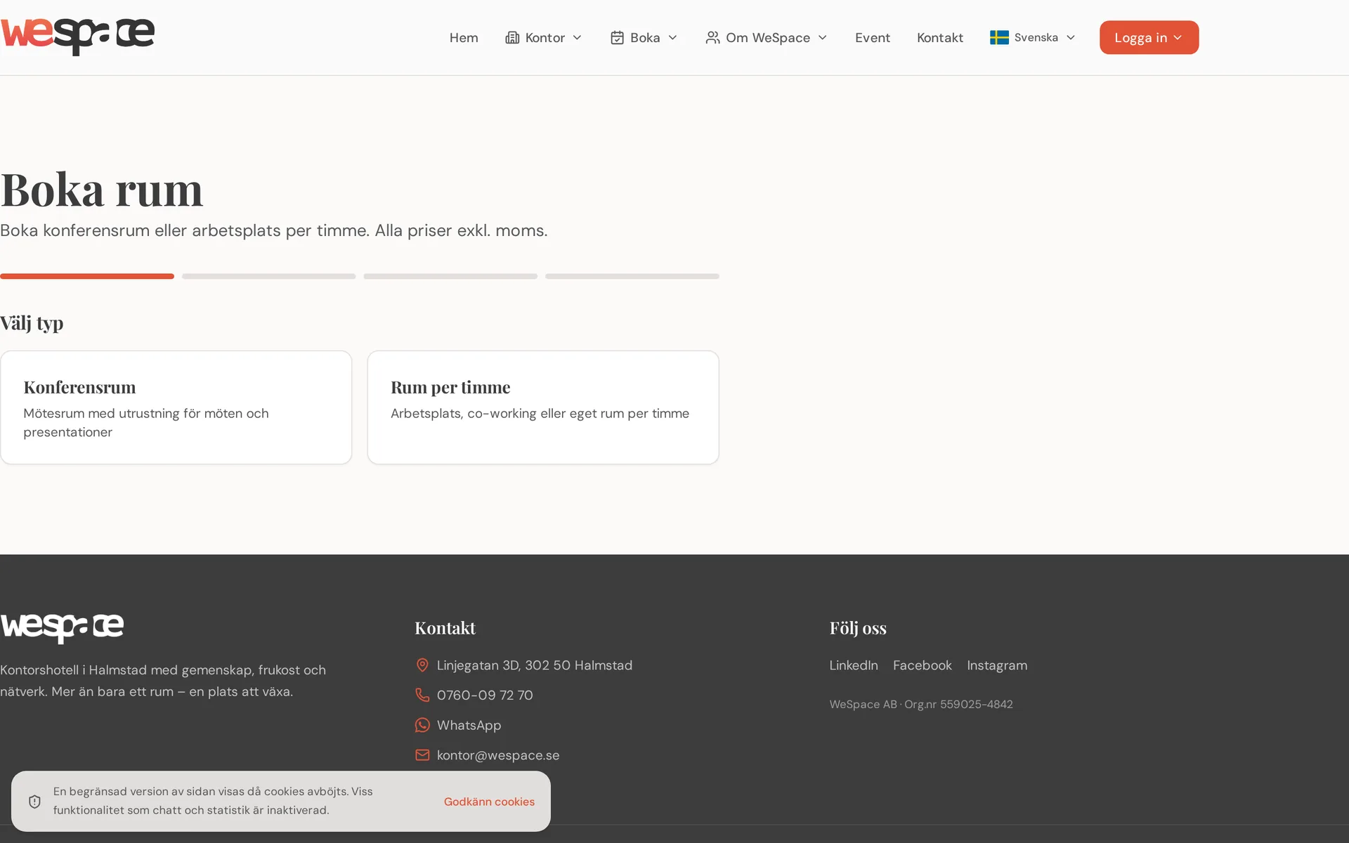This screenshot has width=1349, height=843.
Task: Open the Svenska language chevron
Action: click(1071, 37)
